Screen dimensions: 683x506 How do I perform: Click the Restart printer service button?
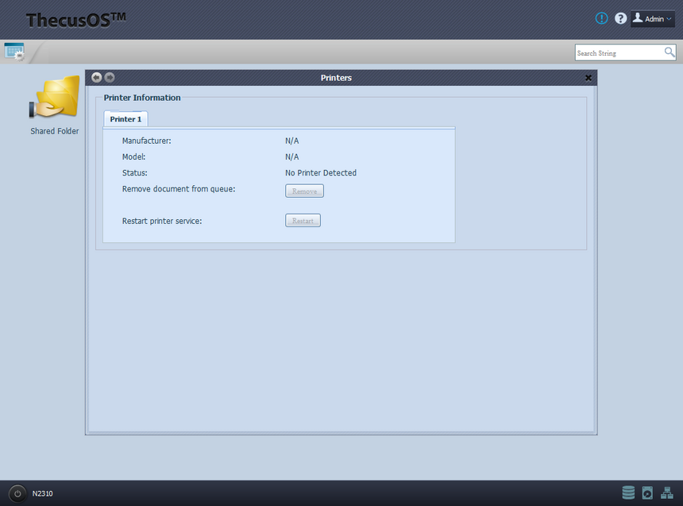303,221
